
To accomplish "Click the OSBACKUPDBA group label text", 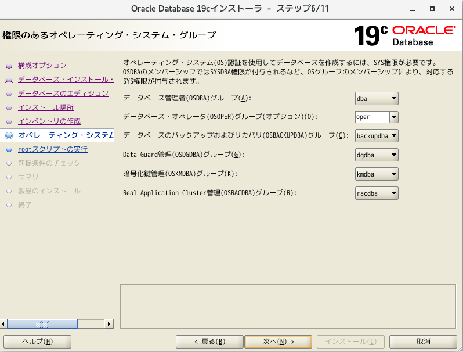I will 236,135.
